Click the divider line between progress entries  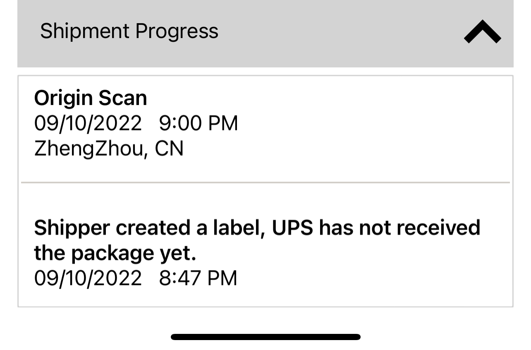pyautogui.click(x=265, y=182)
